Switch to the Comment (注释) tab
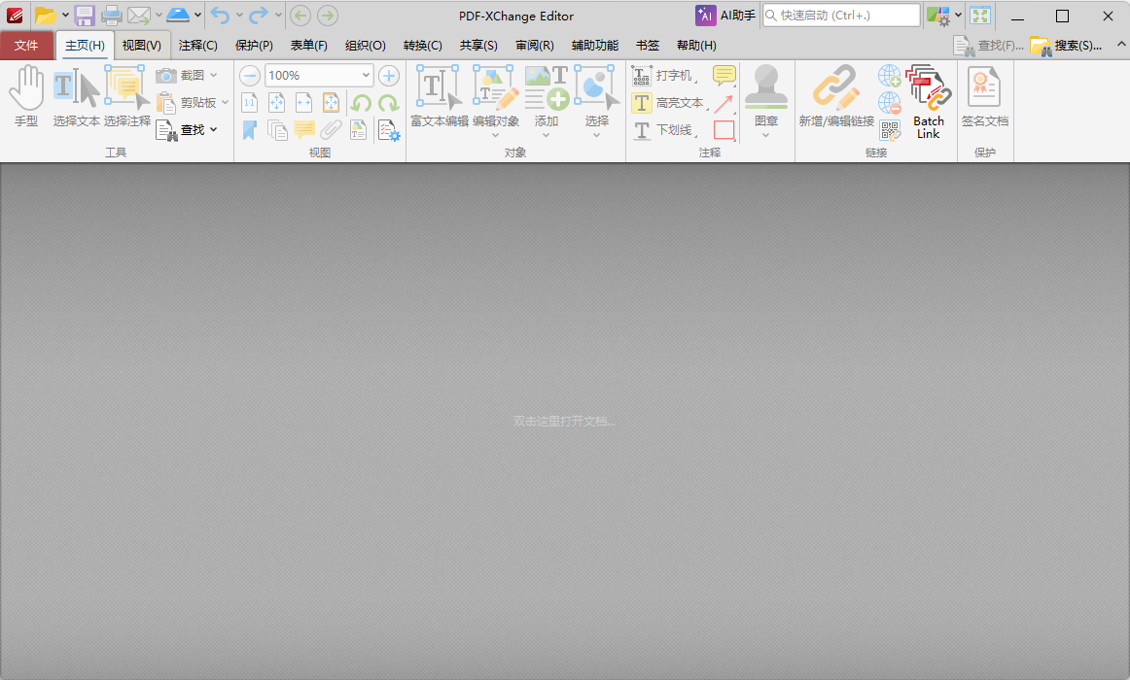Screen dimensions: 1130x680 click(x=198, y=46)
